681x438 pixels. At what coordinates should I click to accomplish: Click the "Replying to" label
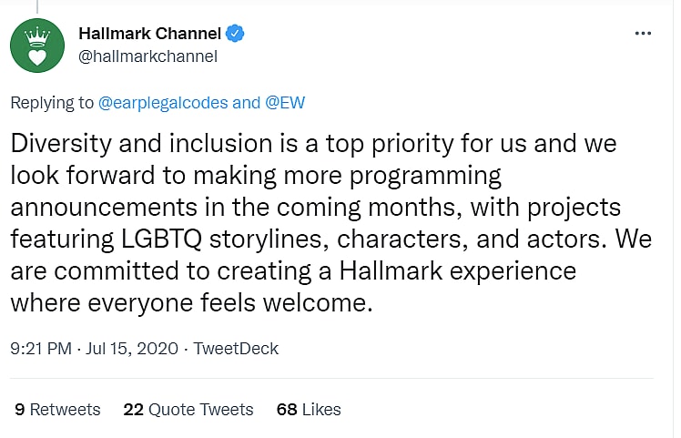[51, 103]
